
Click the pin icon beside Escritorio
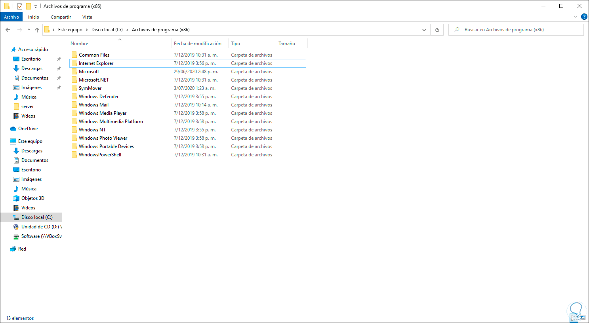[x=59, y=59]
